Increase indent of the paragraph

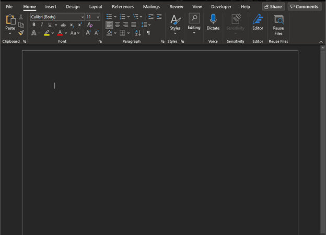[x=159, y=17]
